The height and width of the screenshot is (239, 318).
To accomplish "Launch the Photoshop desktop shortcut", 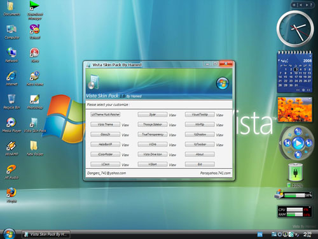I will (35, 102).
